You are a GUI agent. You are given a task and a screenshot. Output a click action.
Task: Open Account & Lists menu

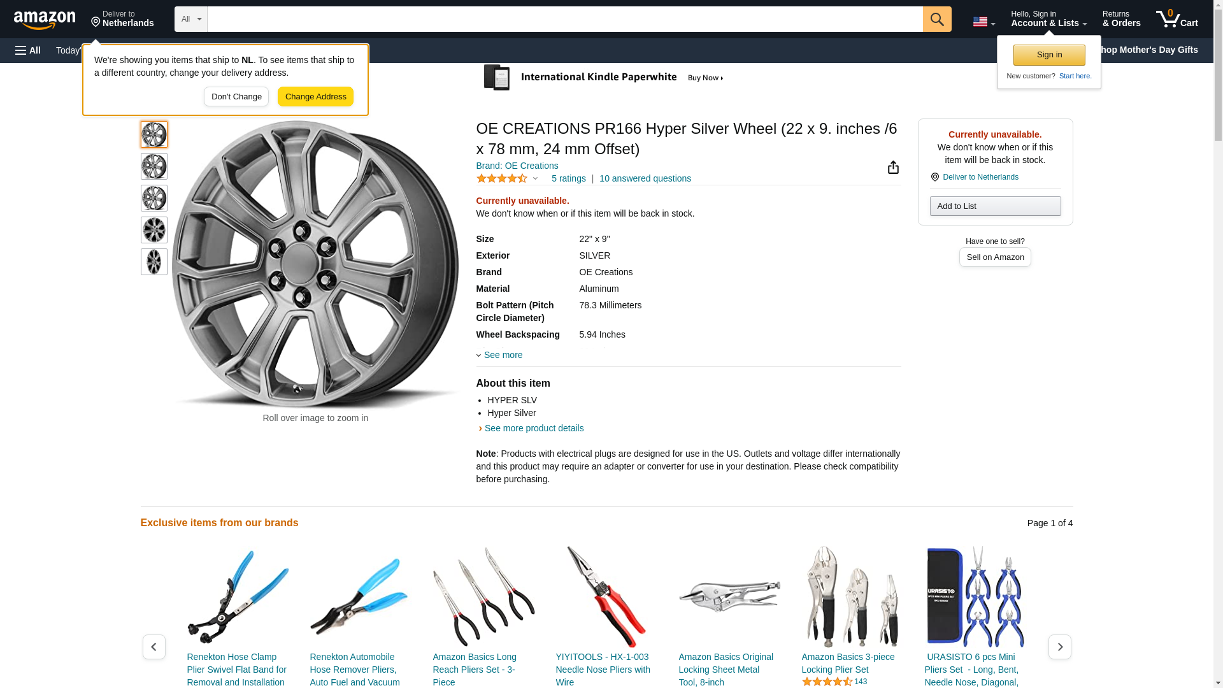point(1048,19)
